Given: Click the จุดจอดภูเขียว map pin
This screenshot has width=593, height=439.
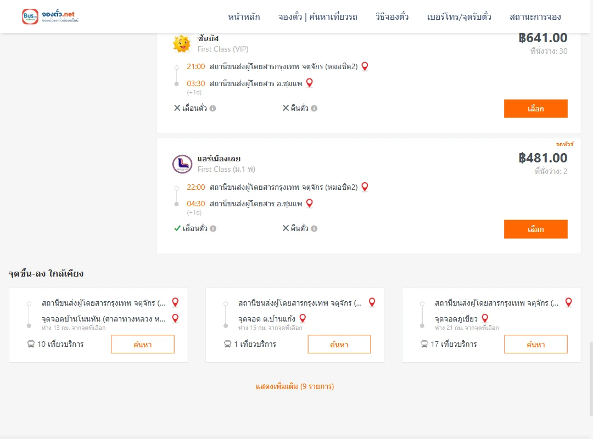Looking at the screenshot, I should click(485, 318).
